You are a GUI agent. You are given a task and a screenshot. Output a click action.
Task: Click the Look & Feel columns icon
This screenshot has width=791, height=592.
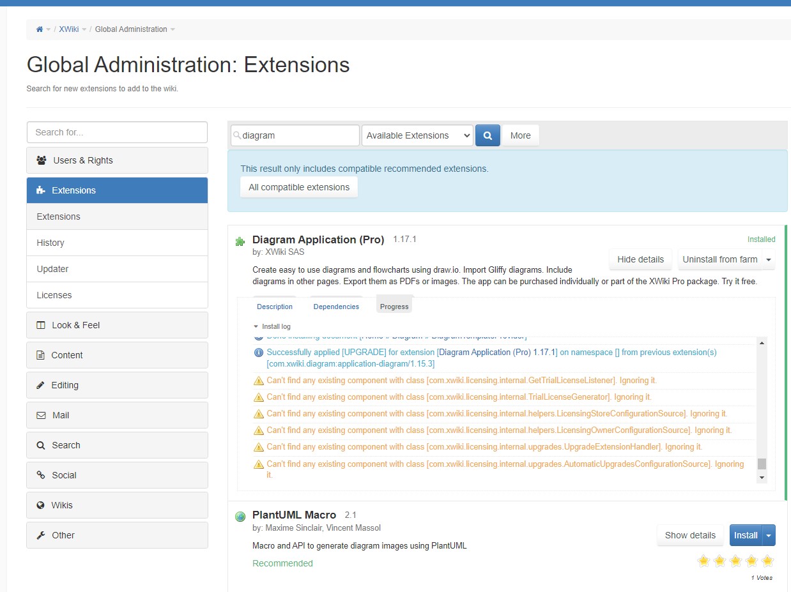(41, 325)
